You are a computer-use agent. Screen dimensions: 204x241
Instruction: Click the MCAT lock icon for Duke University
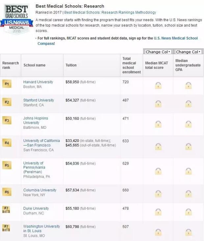[158, 212]
